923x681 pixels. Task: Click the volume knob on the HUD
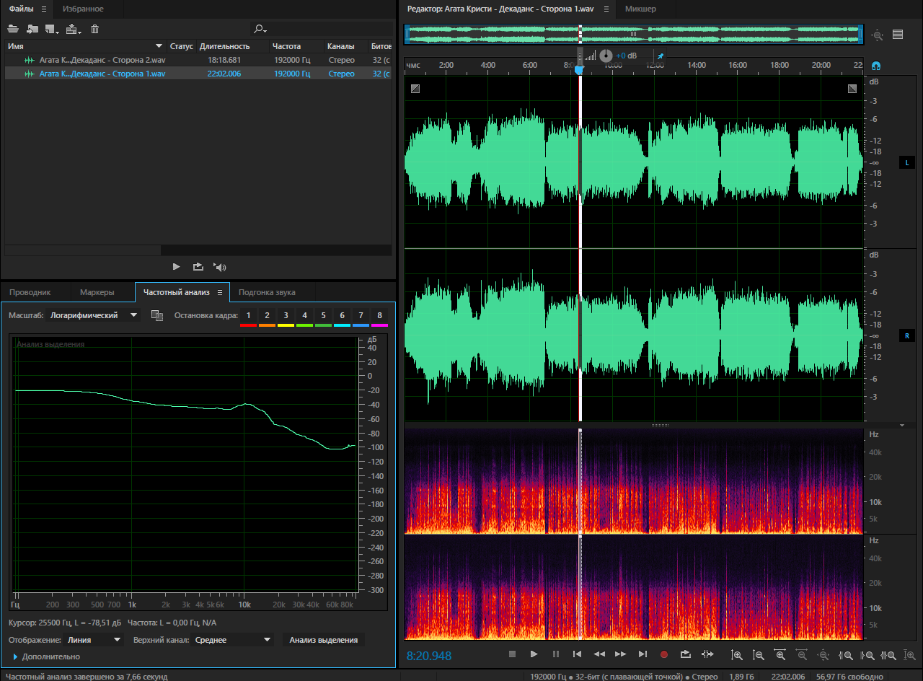point(606,56)
